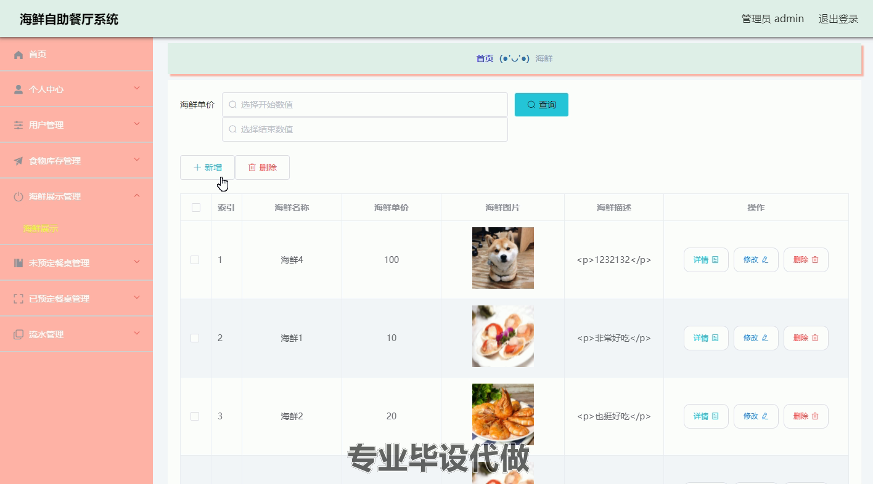Open 食物库存管理 sidebar menu
The width and height of the screenshot is (873, 484).
click(76, 161)
